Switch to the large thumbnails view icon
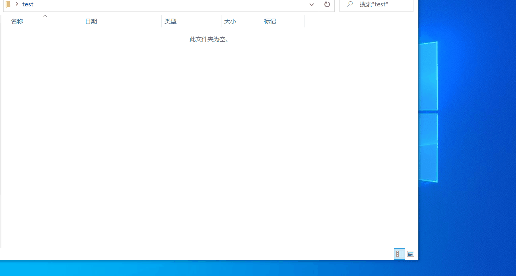 click(411, 254)
